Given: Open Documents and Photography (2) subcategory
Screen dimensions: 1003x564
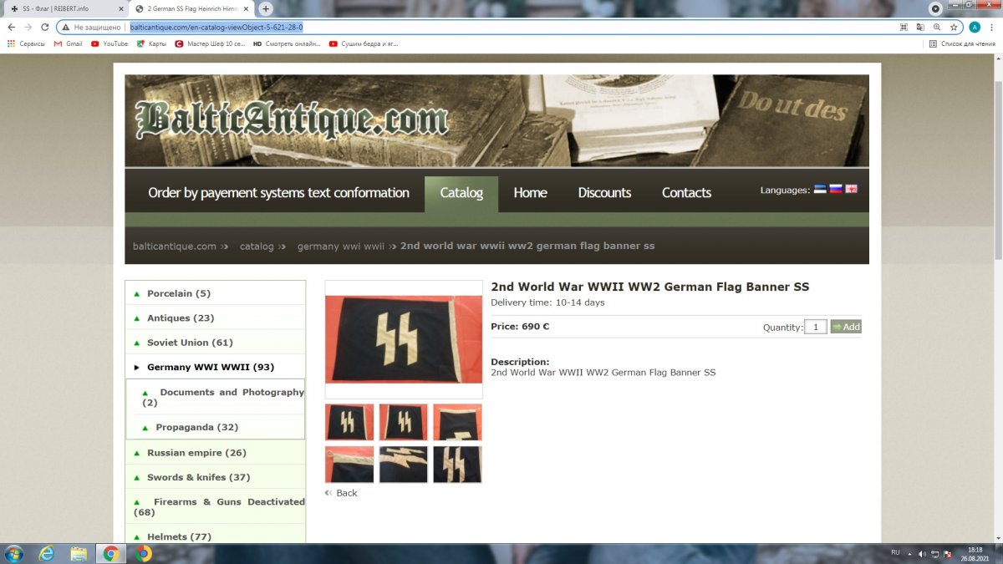Looking at the screenshot, I should [x=223, y=397].
